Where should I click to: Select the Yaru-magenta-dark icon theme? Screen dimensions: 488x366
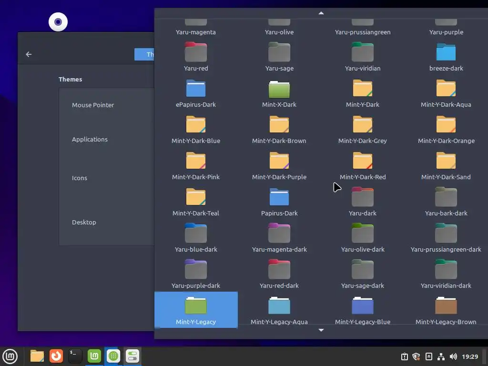(279, 237)
